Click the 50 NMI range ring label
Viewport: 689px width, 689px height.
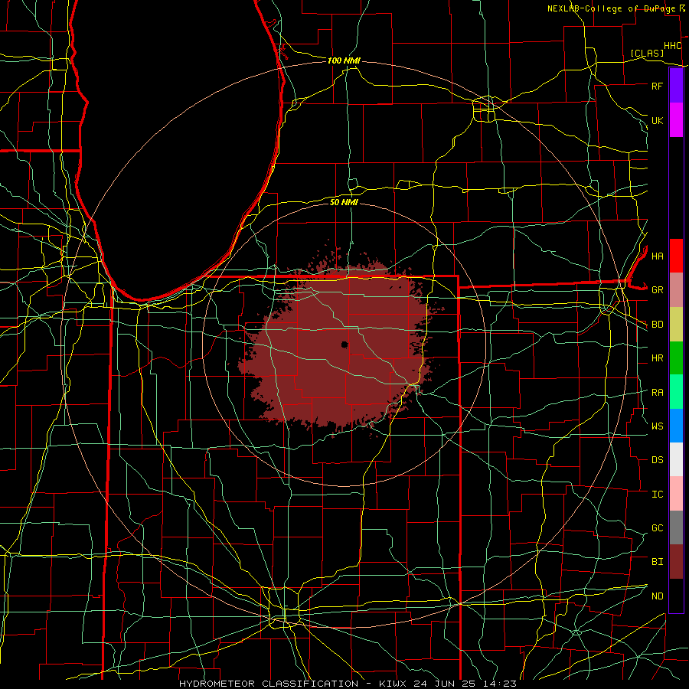[344, 202]
